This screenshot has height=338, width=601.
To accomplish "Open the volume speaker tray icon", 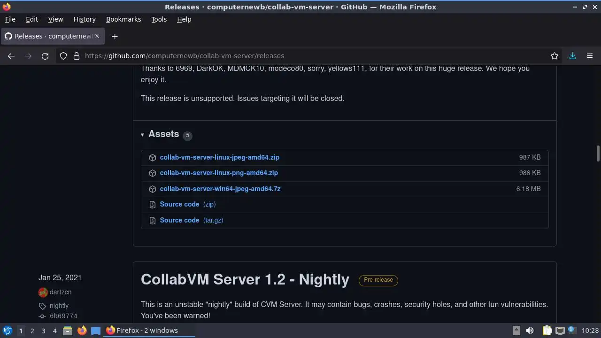I will [x=530, y=330].
